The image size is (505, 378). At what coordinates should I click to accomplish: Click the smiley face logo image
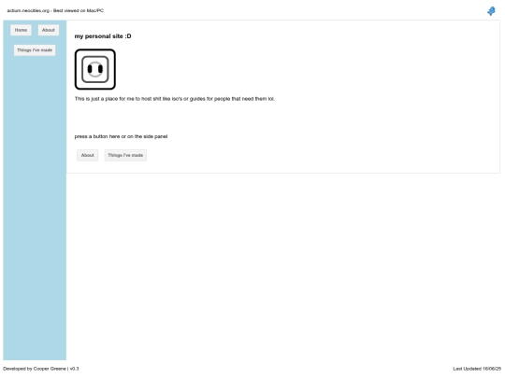tap(95, 69)
